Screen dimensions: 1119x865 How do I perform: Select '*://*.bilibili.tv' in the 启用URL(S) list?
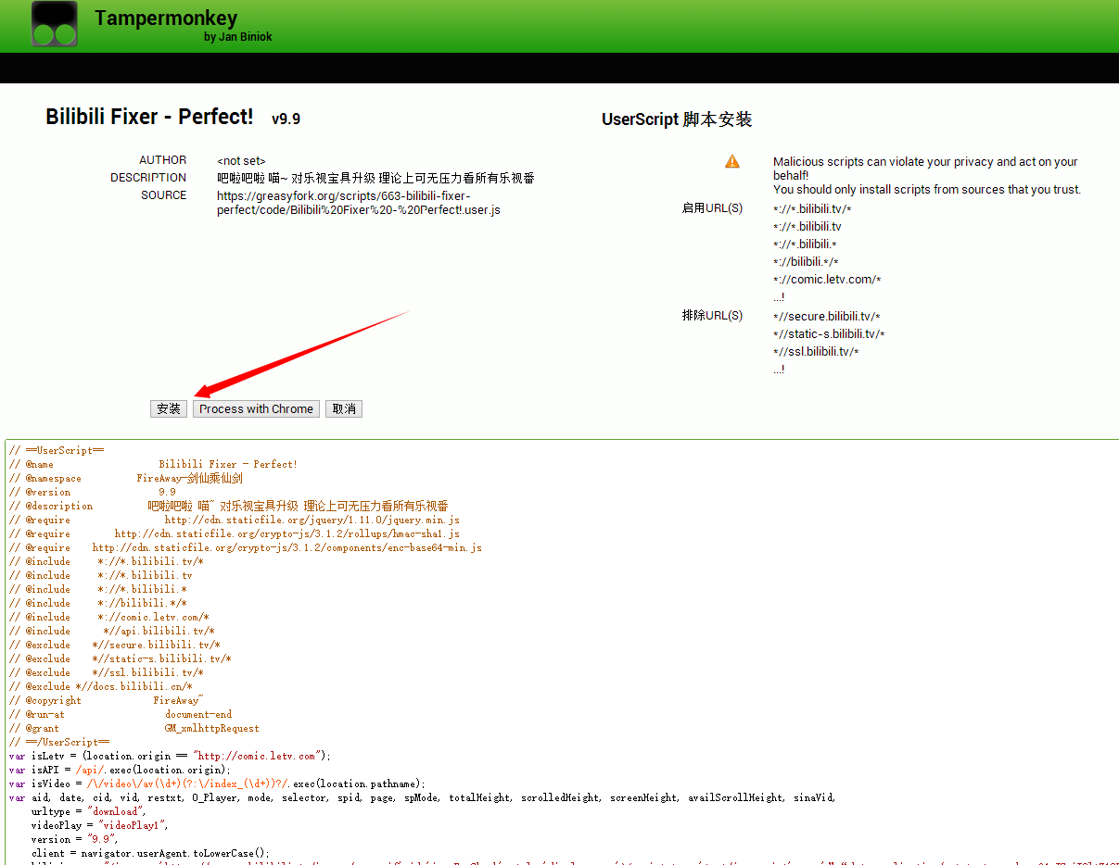click(807, 227)
